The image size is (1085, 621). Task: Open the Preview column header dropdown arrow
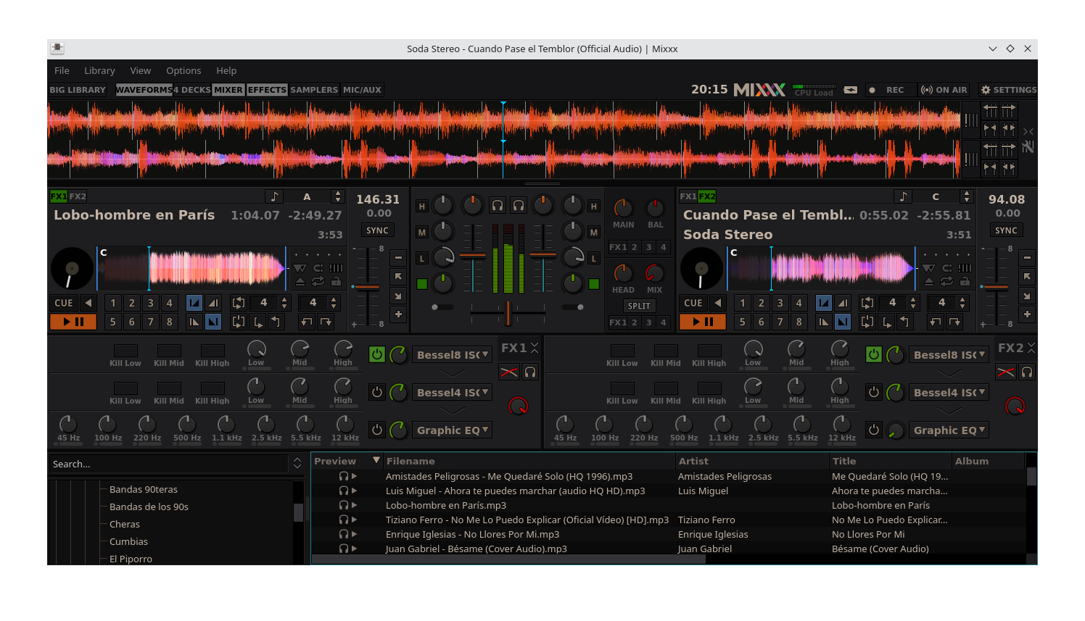pyautogui.click(x=376, y=460)
